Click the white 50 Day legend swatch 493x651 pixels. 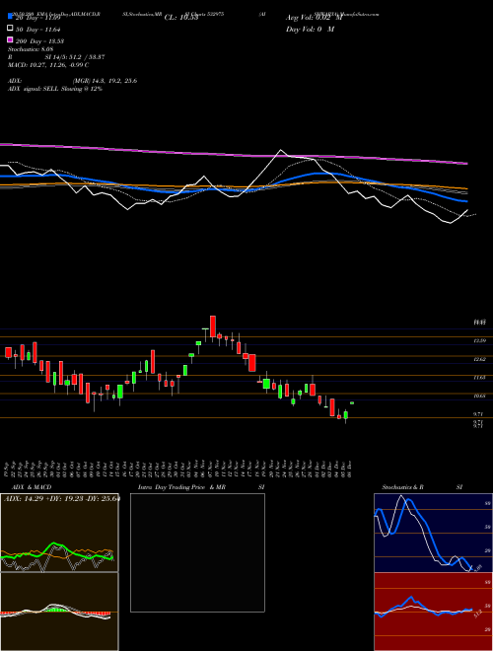(10, 29)
